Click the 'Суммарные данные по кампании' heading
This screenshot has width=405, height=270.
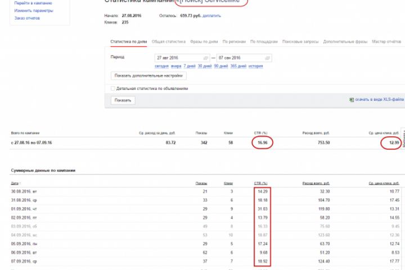43,170
